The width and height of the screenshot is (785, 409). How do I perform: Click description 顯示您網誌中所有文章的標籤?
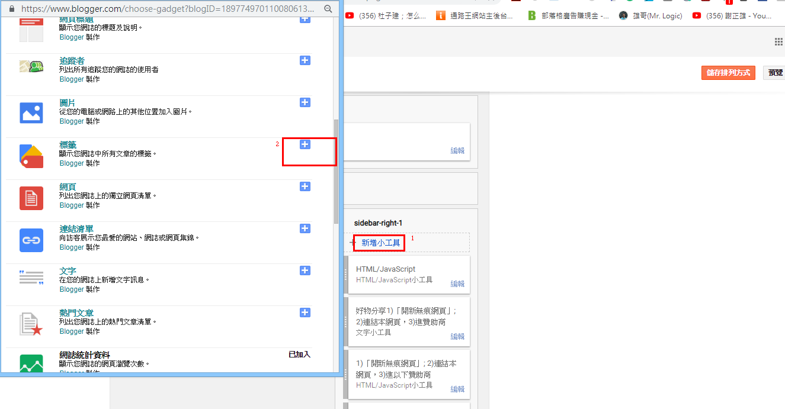[x=108, y=153]
